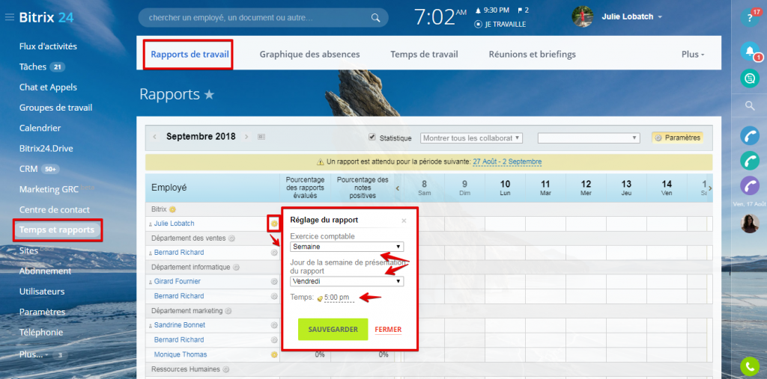This screenshot has height=379, width=767.
Task: Open Bitrix24.Drive in the sidebar
Action: click(x=46, y=149)
